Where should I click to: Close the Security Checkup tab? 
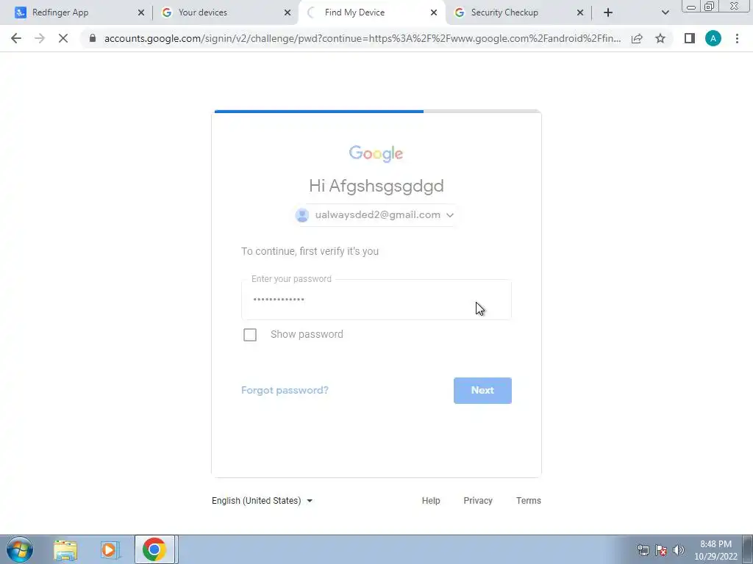(580, 12)
